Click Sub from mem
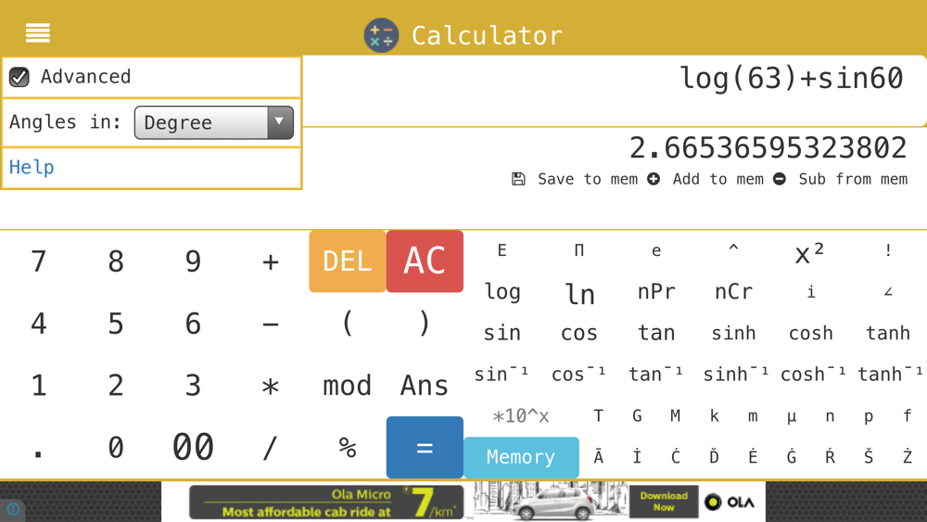The width and height of the screenshot is (927, 522). click(x=841, y=179)
